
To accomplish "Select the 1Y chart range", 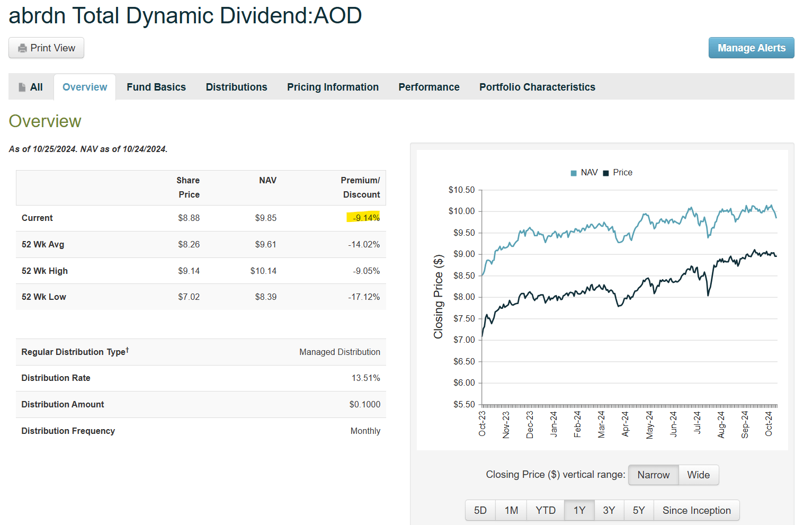I will coord(579,510).
